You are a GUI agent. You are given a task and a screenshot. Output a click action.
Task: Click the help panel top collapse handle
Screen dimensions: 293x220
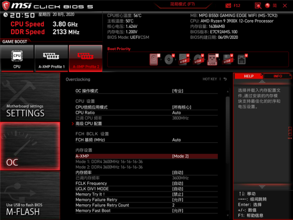tap(262, 81)
